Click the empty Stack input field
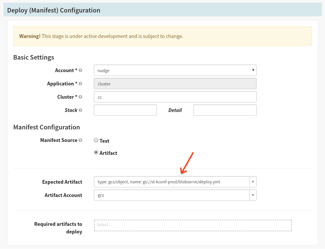The height and width of the screenshot is (249, 325). (x=125, y=110)
